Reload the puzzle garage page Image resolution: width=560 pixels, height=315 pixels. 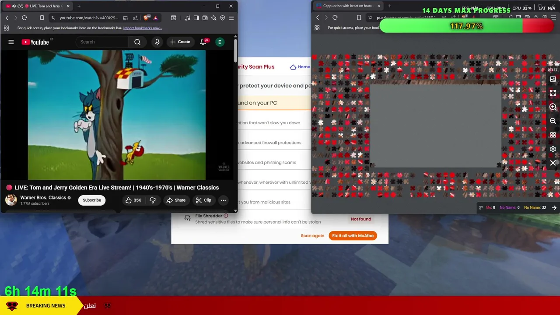tap(335, 17)
